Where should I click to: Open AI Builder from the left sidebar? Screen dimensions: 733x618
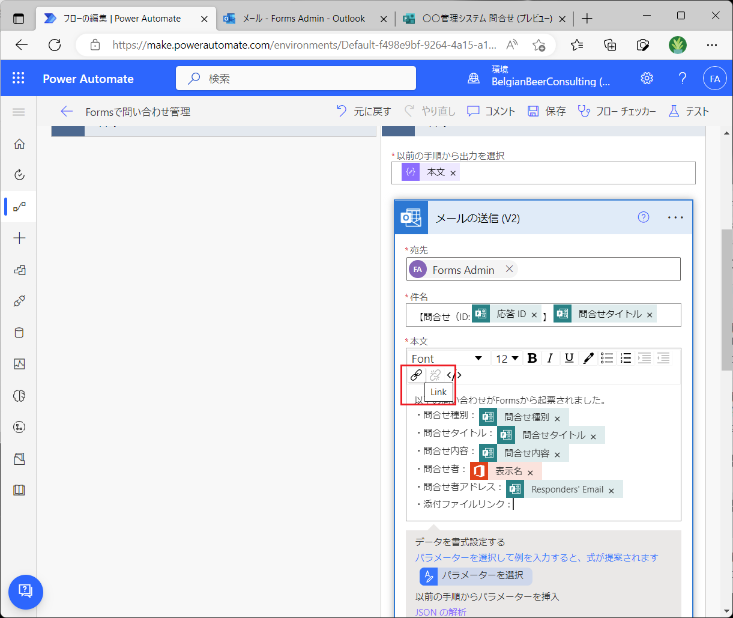pyautogui.click(x=19, y=396)
